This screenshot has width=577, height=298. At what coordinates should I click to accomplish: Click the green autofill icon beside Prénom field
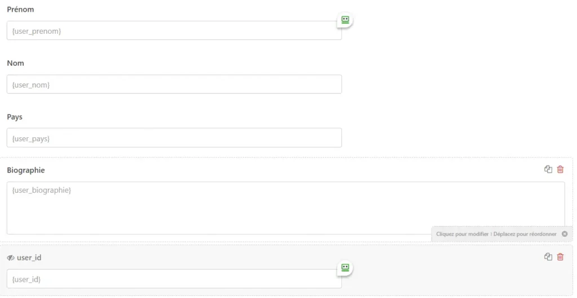click(345, 20)
